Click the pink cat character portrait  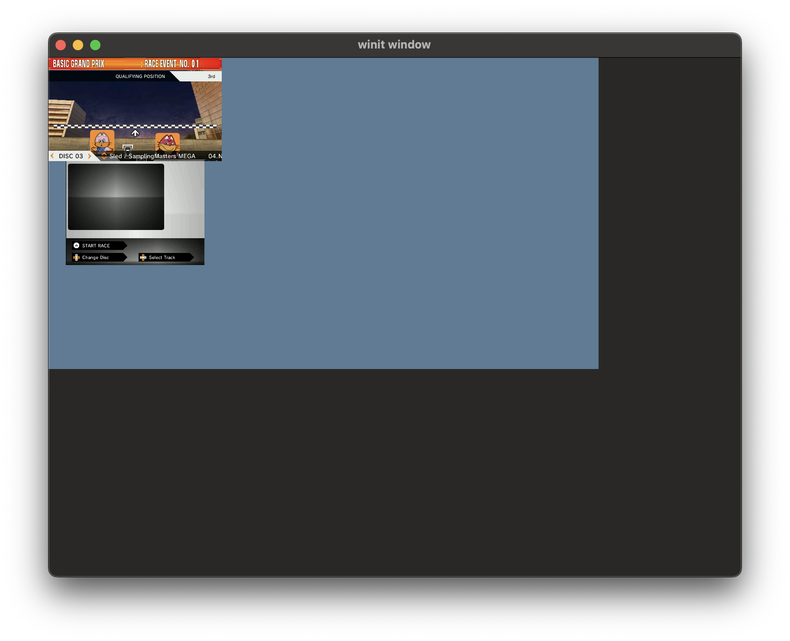[102, 142]
